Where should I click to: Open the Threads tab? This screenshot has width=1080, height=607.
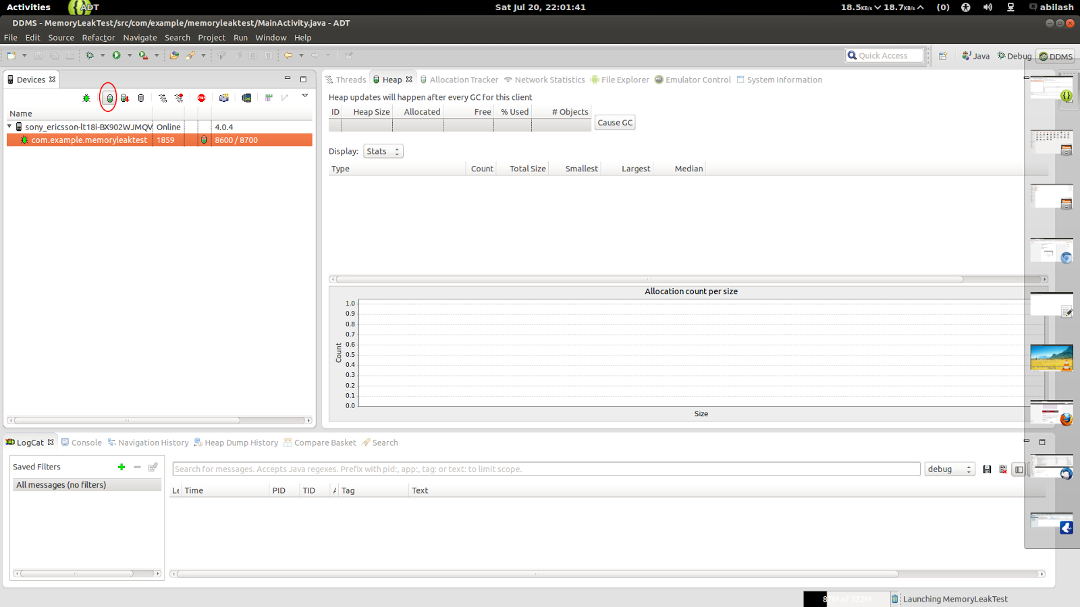tap(346, 80)
